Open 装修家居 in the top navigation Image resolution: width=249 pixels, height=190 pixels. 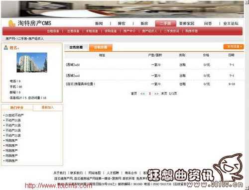[x=187, y=23]
